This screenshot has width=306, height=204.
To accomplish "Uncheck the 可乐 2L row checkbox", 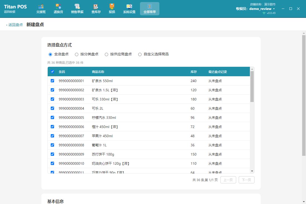I will click(52, 108).
